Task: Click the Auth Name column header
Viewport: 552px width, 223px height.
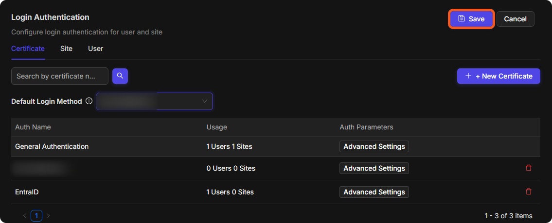Action: tap(33, 127)
